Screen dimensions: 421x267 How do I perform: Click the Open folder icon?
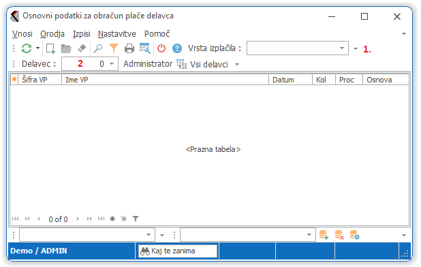(x=66, y=48)
